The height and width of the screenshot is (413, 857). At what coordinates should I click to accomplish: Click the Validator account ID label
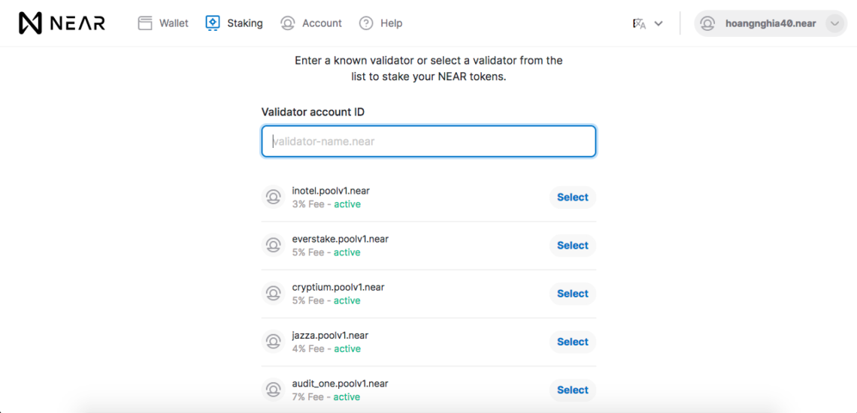313,112
